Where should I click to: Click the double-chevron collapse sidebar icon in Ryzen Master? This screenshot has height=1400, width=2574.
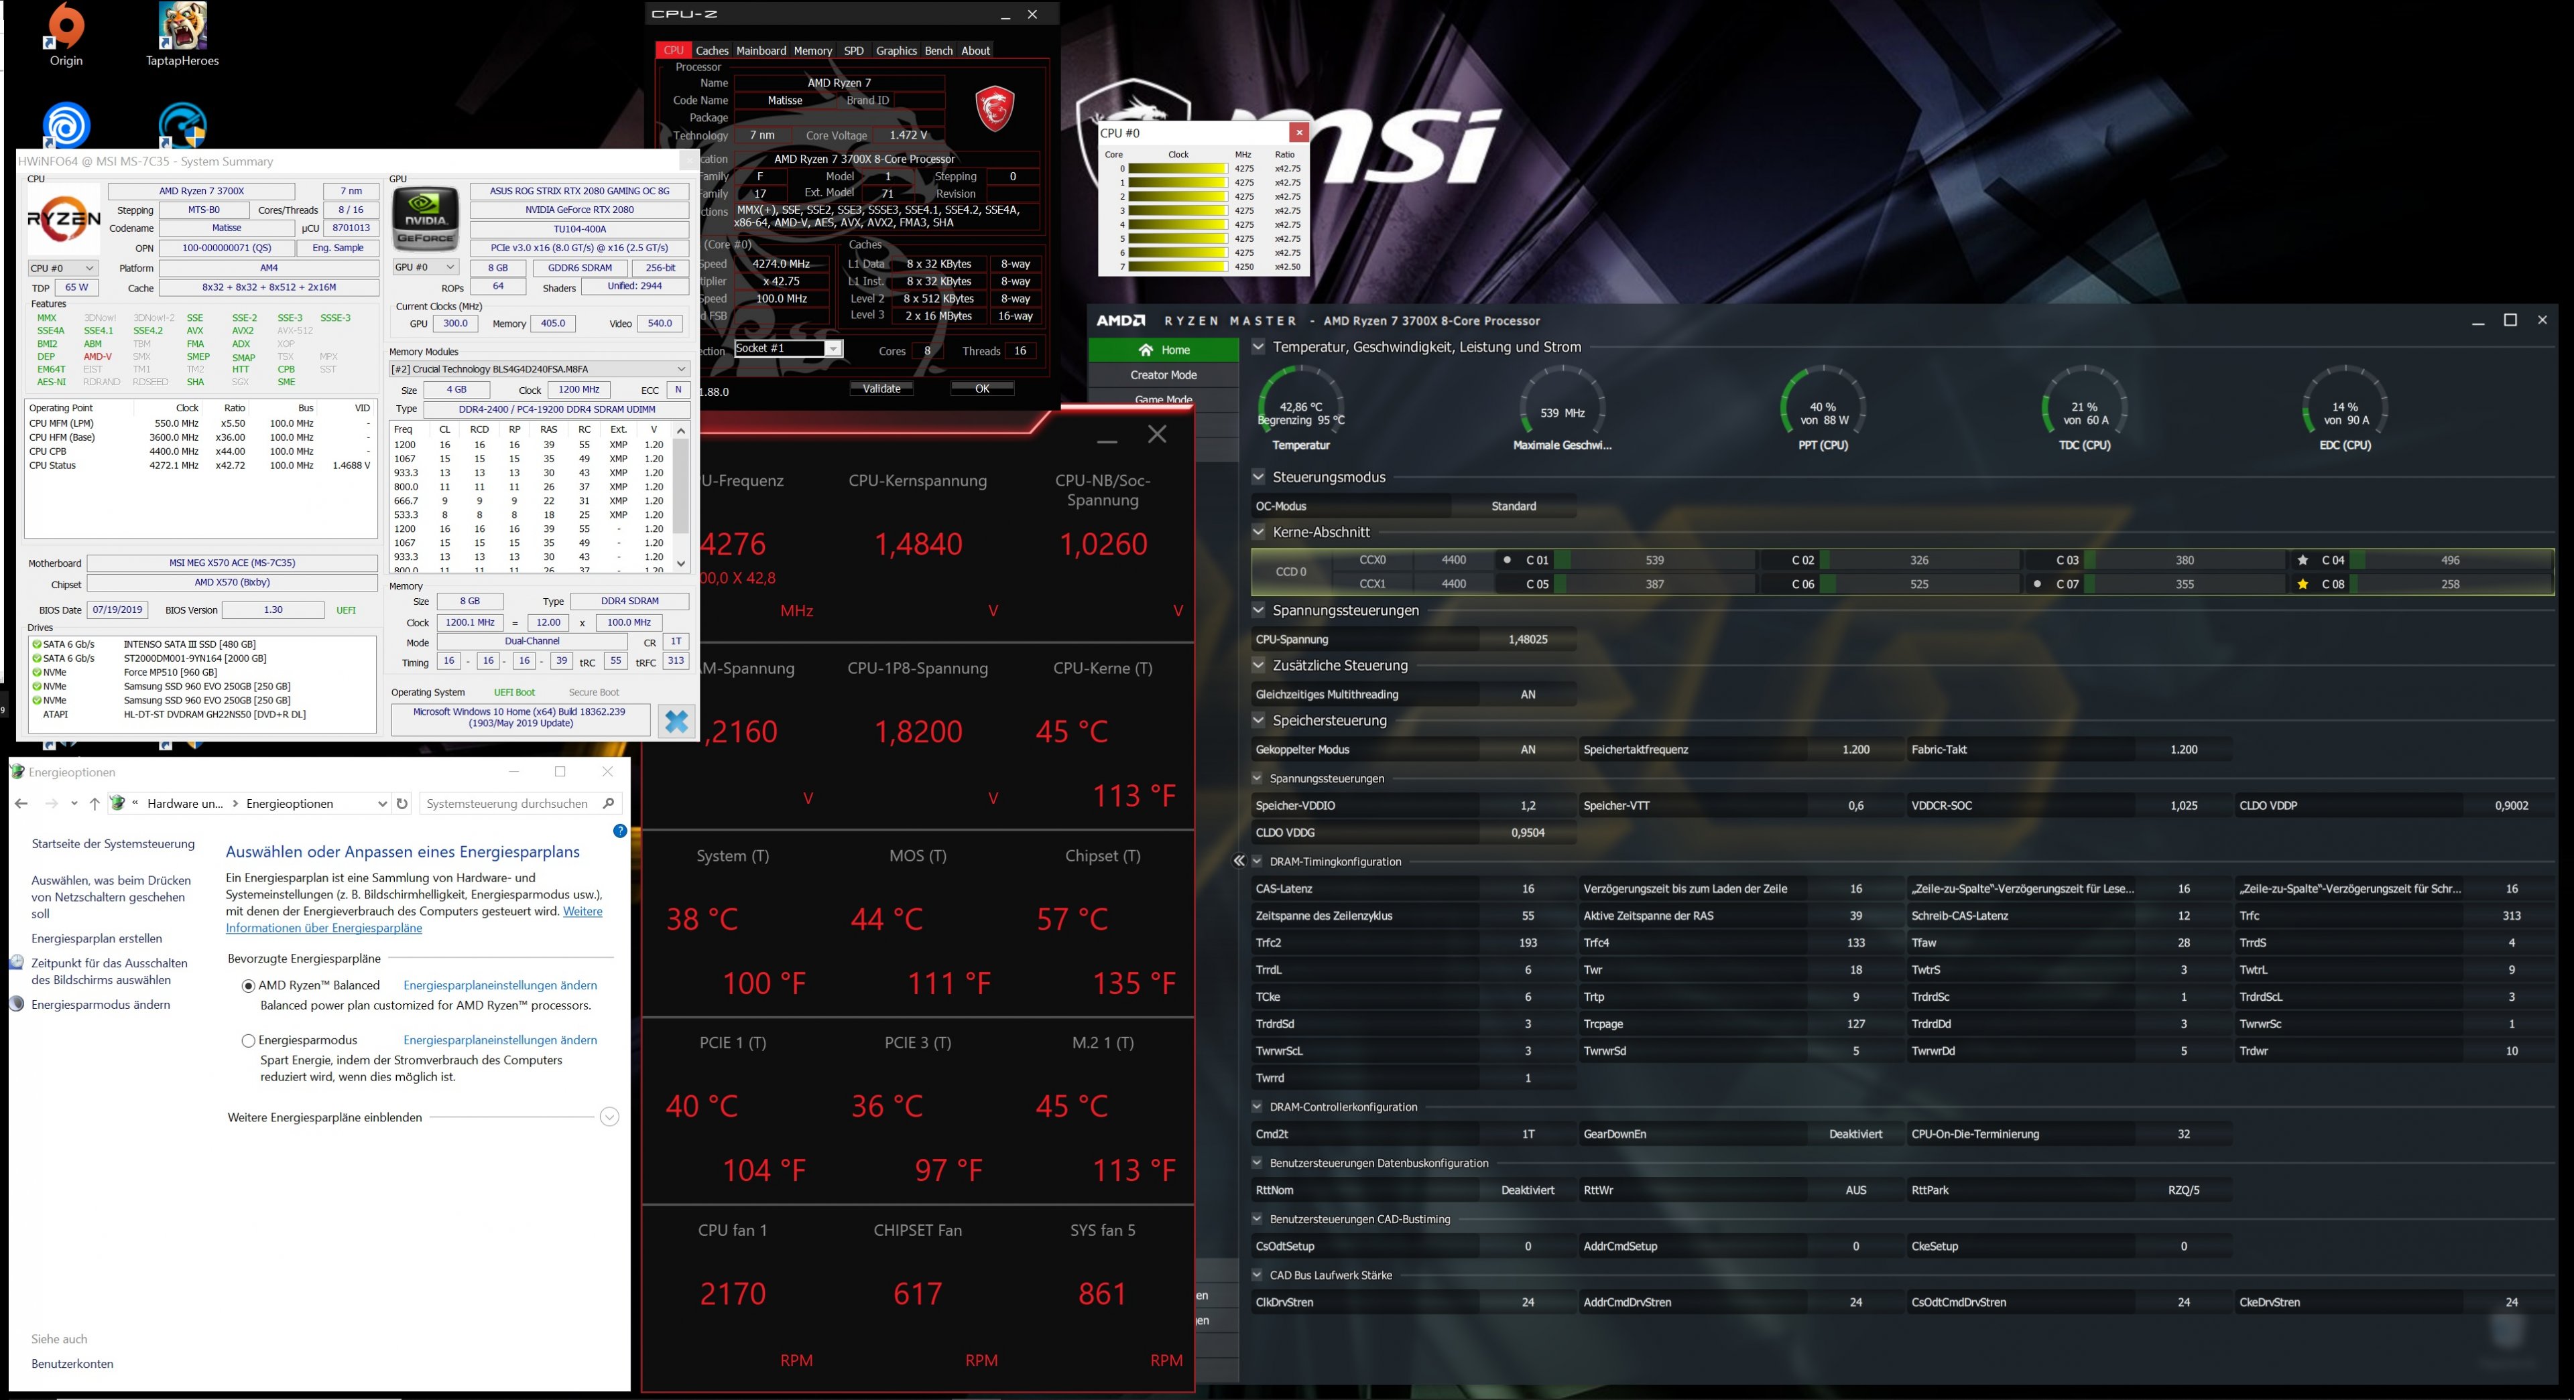[1239, 861]
